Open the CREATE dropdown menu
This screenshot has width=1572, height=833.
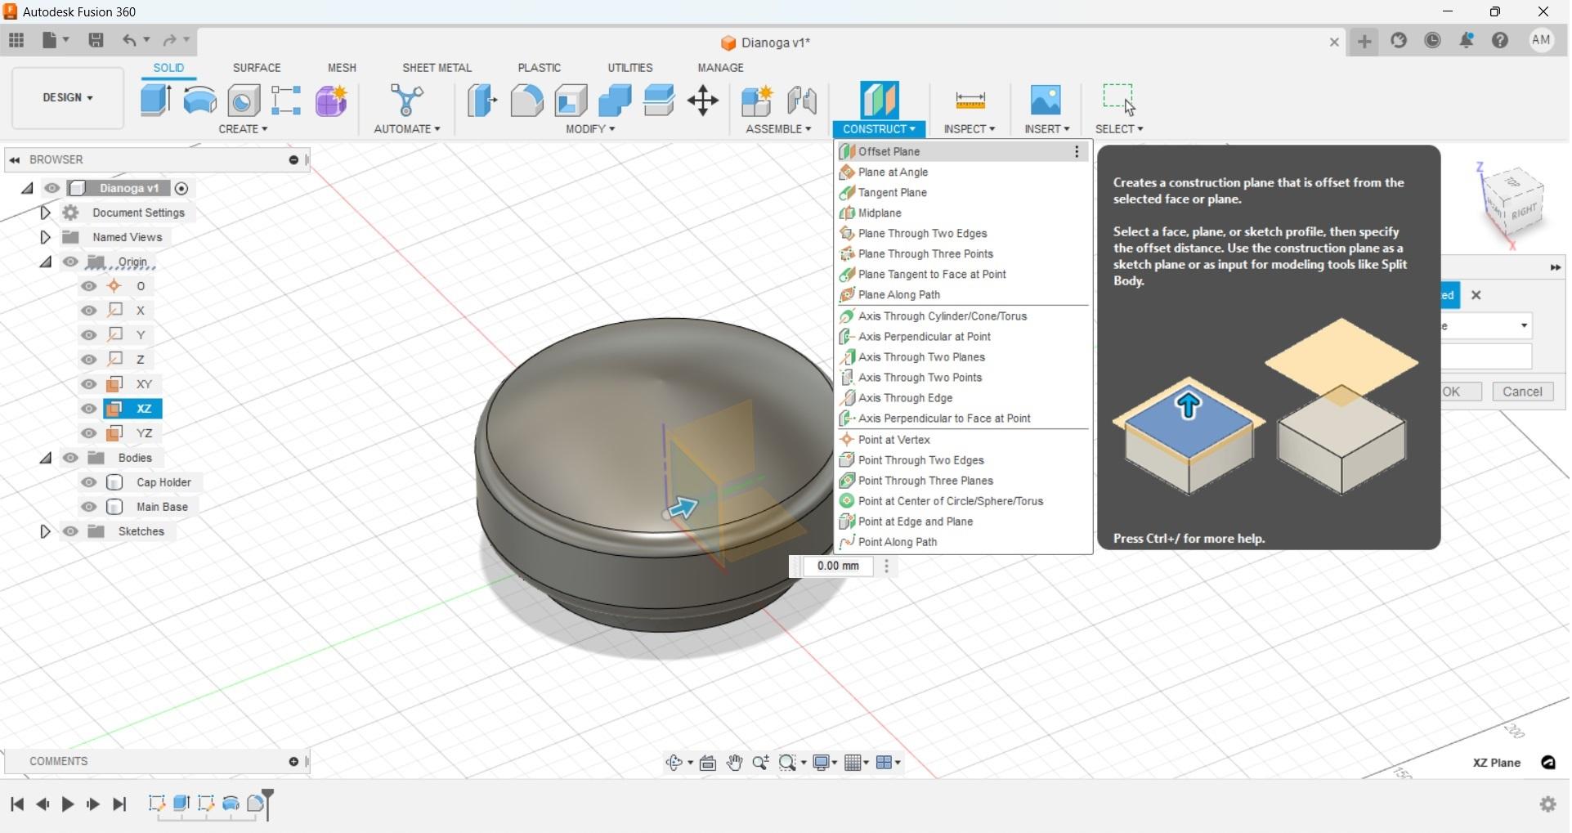coord(243,129)
